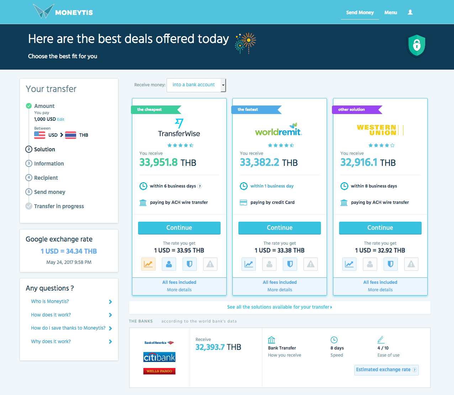
Task: Click the TransferWise logo
Action: click(179, 128)
